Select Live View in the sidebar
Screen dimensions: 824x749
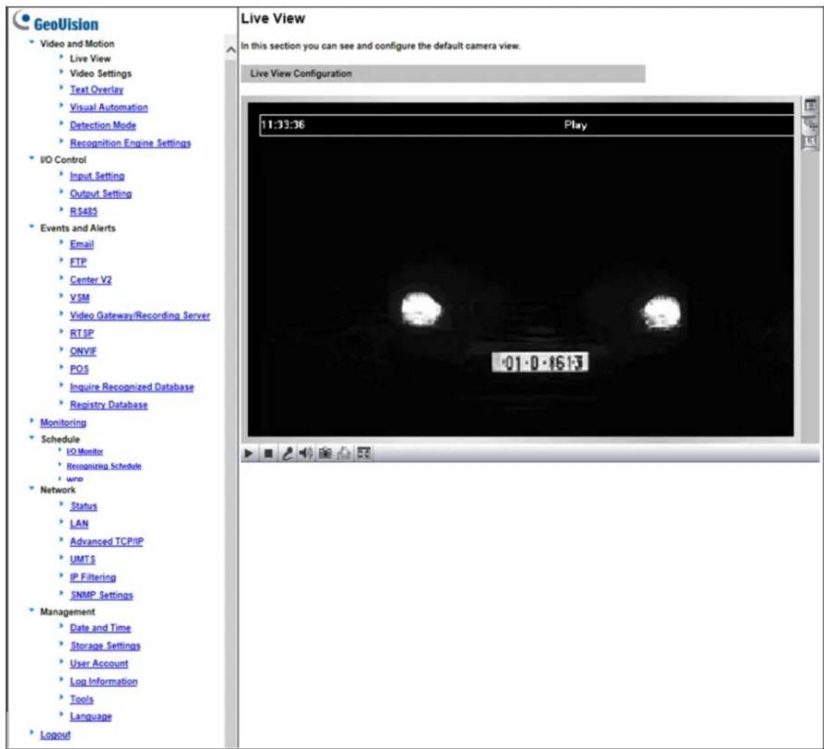pos(90,58)
